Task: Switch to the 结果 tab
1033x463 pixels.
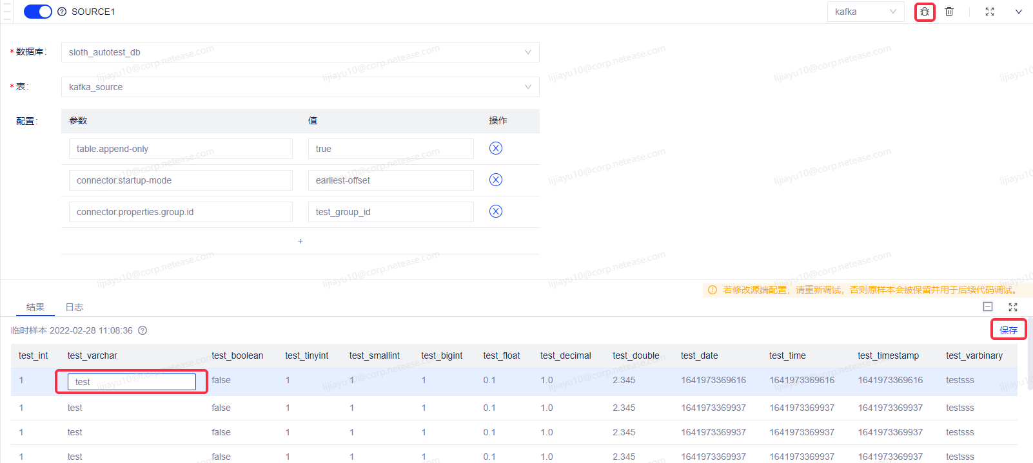Action: pos(35,307)
